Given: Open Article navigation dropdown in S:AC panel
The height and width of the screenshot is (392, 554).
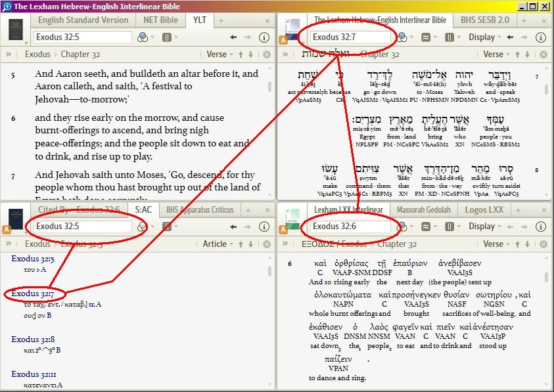Looking at the screenshot, I should pos(218,244).
